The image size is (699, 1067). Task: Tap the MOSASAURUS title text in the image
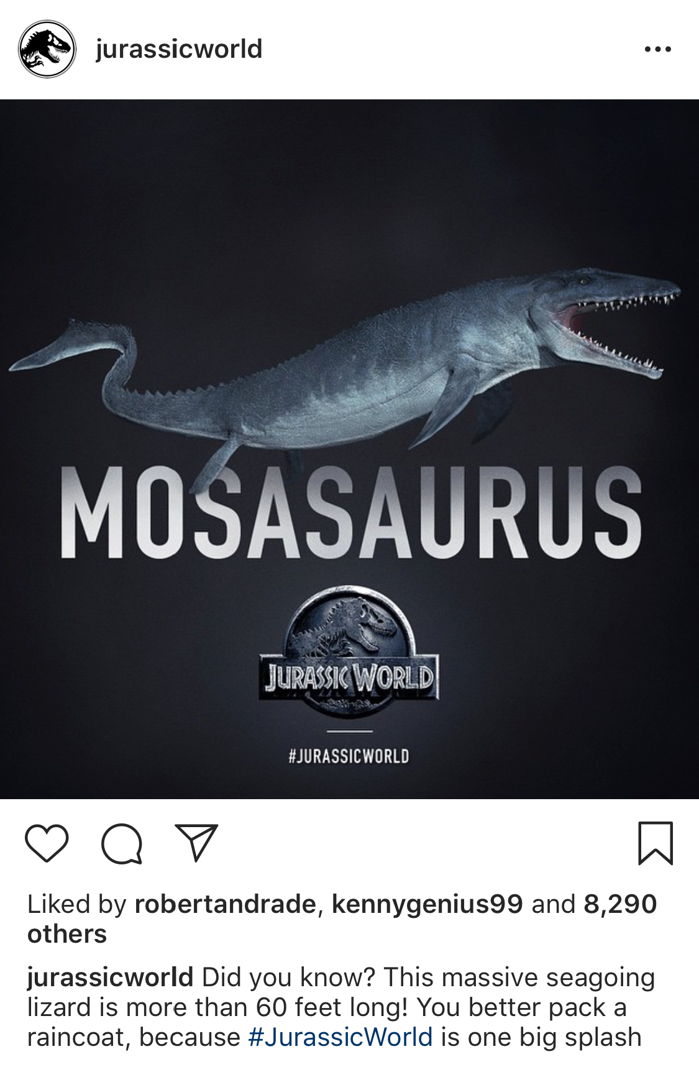pos(351,512)
